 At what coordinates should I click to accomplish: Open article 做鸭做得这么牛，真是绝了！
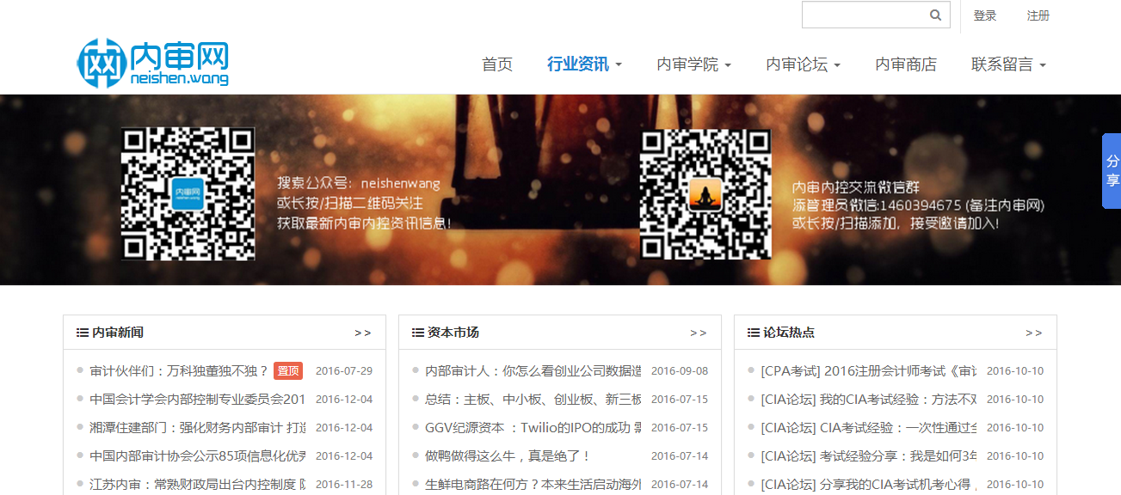tap(508, 456)
